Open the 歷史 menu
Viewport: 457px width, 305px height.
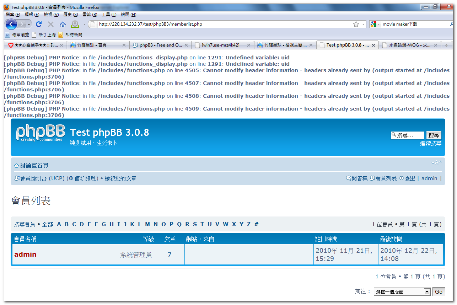coord(70,15)
